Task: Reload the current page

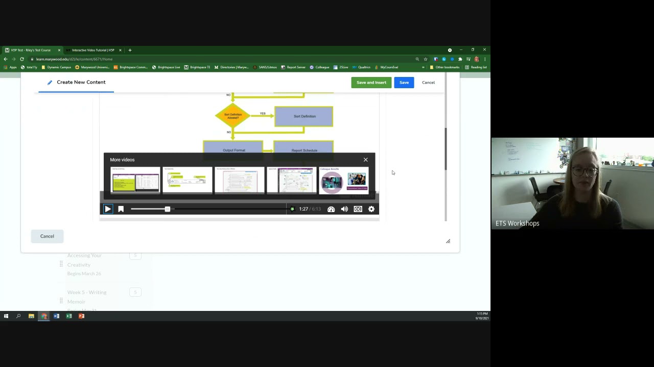Action: point(22,59)
